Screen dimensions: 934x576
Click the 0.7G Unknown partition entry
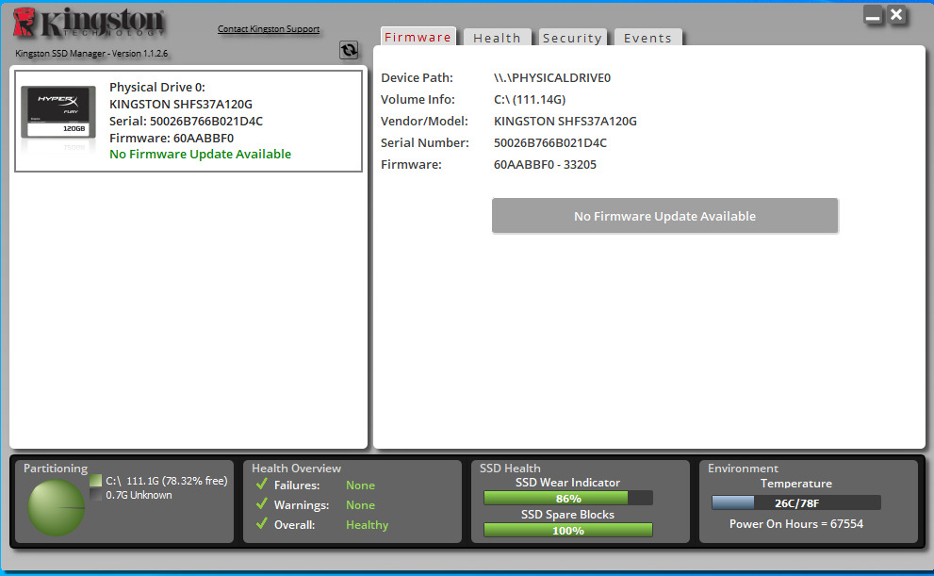(139, 495)
